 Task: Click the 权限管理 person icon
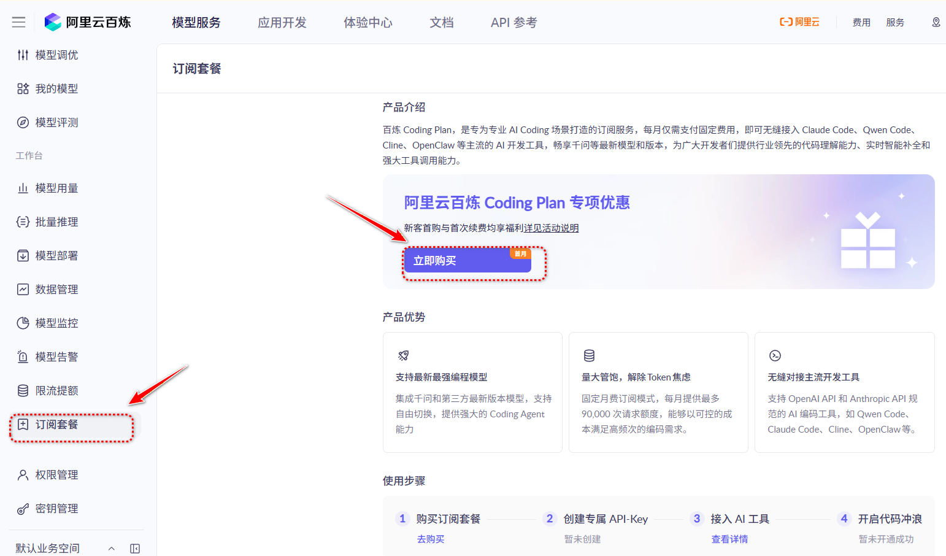(23, 475)
